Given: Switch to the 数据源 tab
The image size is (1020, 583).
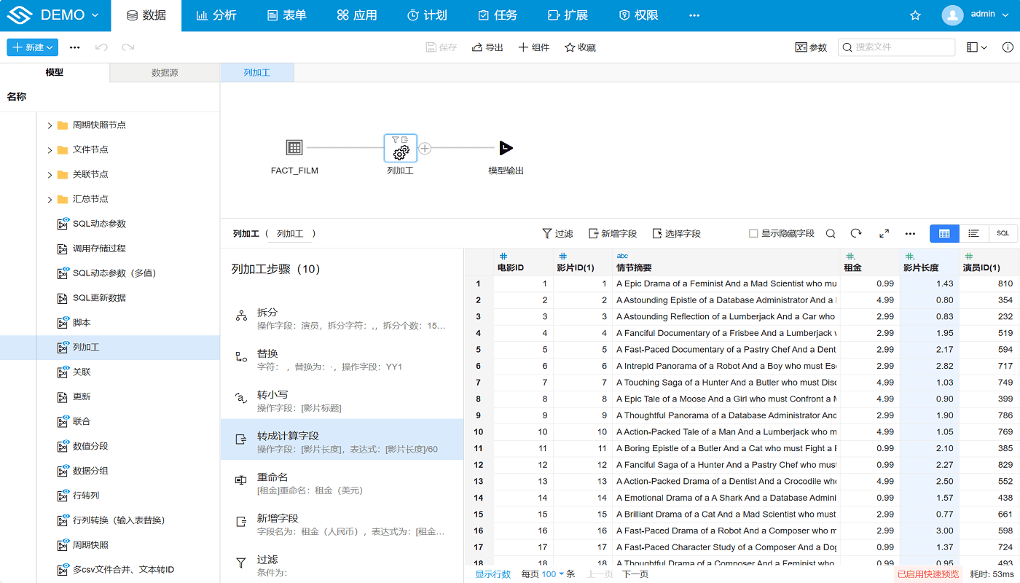Looking at the screenshot, I should point(164,72).
